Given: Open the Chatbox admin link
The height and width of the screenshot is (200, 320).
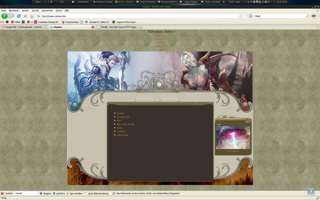Looking at the screenshot, I should (121, 132).
